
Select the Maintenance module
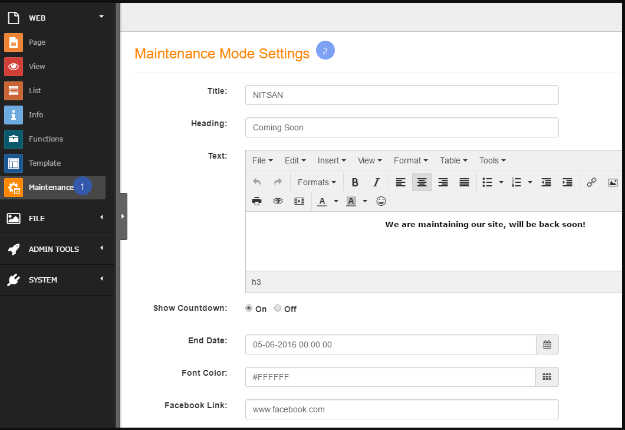click(x=52, y=188)
